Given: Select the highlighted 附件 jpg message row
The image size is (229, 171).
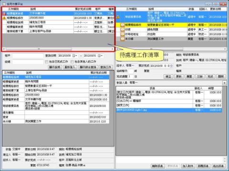Looking at the screenshot, I should point(169,110).
